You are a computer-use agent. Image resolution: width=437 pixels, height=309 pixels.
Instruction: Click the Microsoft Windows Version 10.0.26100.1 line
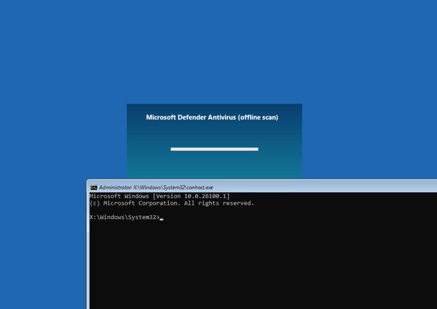point(160,196)
